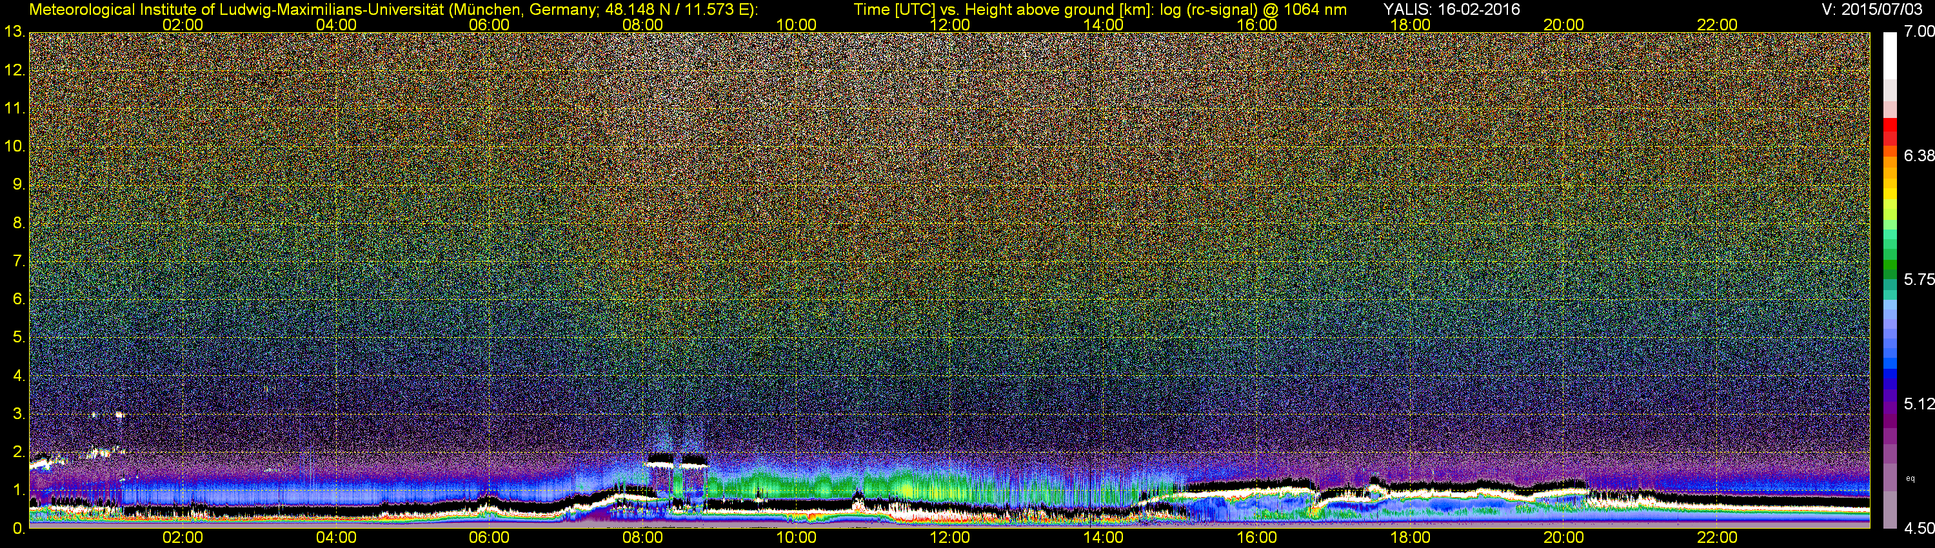Click the 16:00 label on the top axis
The image size is (1935, 548).
[1256, 24]
